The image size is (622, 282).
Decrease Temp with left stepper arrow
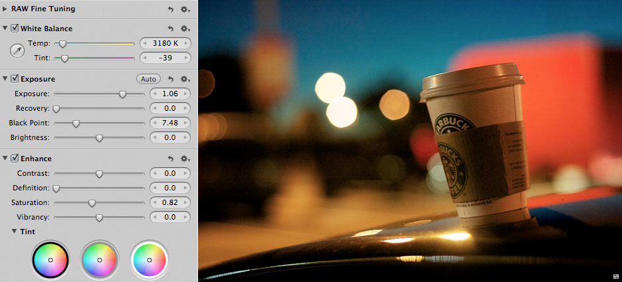coord(145,43)
